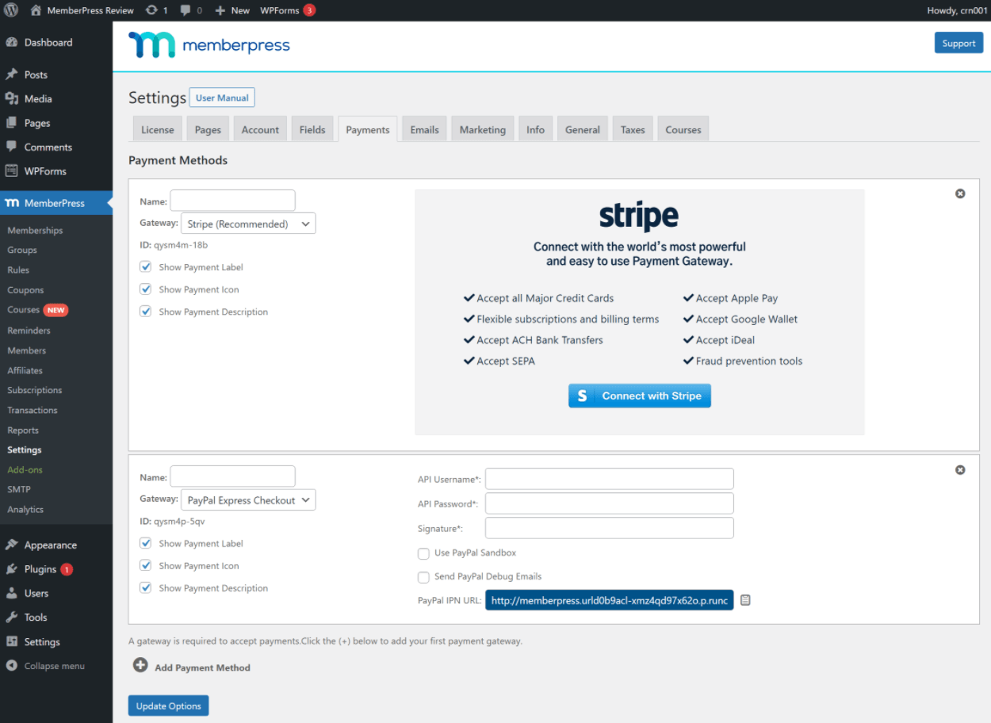Viewport: 991px width, 723px height.
Task: Copy PayPal IPN URL clipboard icon
Action: pos(745,600)
